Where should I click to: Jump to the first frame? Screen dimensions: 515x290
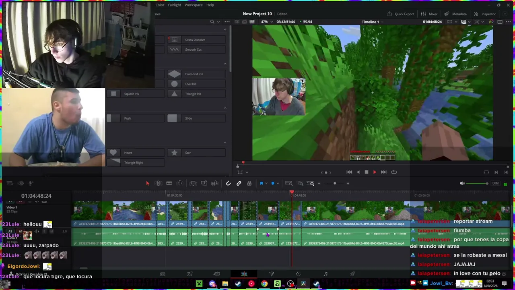click(x=349, y=172)
